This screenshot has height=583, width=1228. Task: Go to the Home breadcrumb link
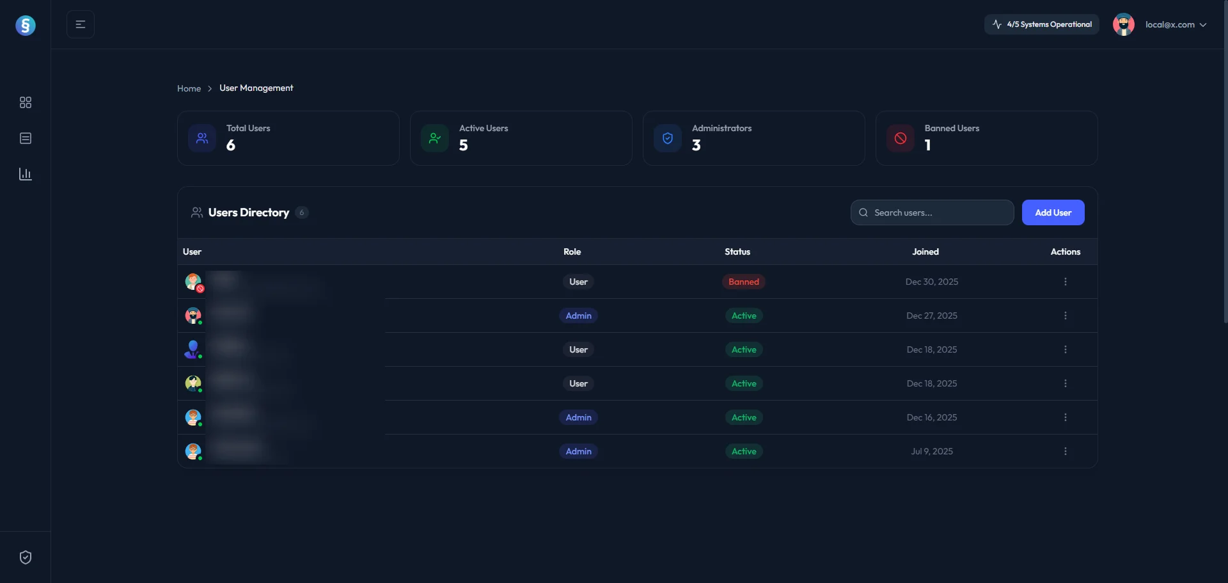(189, 88)
